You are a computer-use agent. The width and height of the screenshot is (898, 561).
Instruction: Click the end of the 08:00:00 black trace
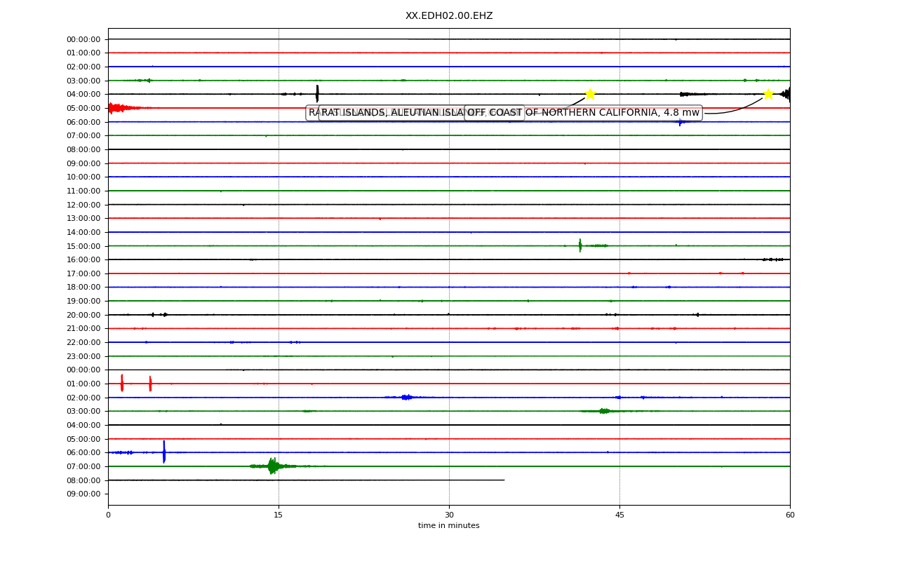tap(504, 480)
